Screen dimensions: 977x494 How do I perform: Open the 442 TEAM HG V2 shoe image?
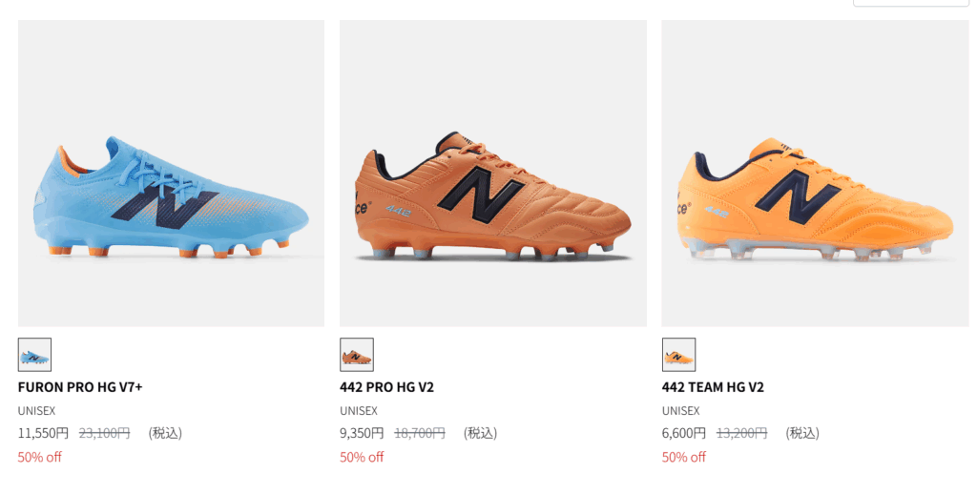[814, 174]
